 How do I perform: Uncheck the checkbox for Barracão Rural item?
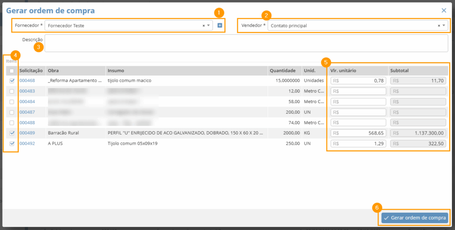pyautogui.click(x=12, y=133)
